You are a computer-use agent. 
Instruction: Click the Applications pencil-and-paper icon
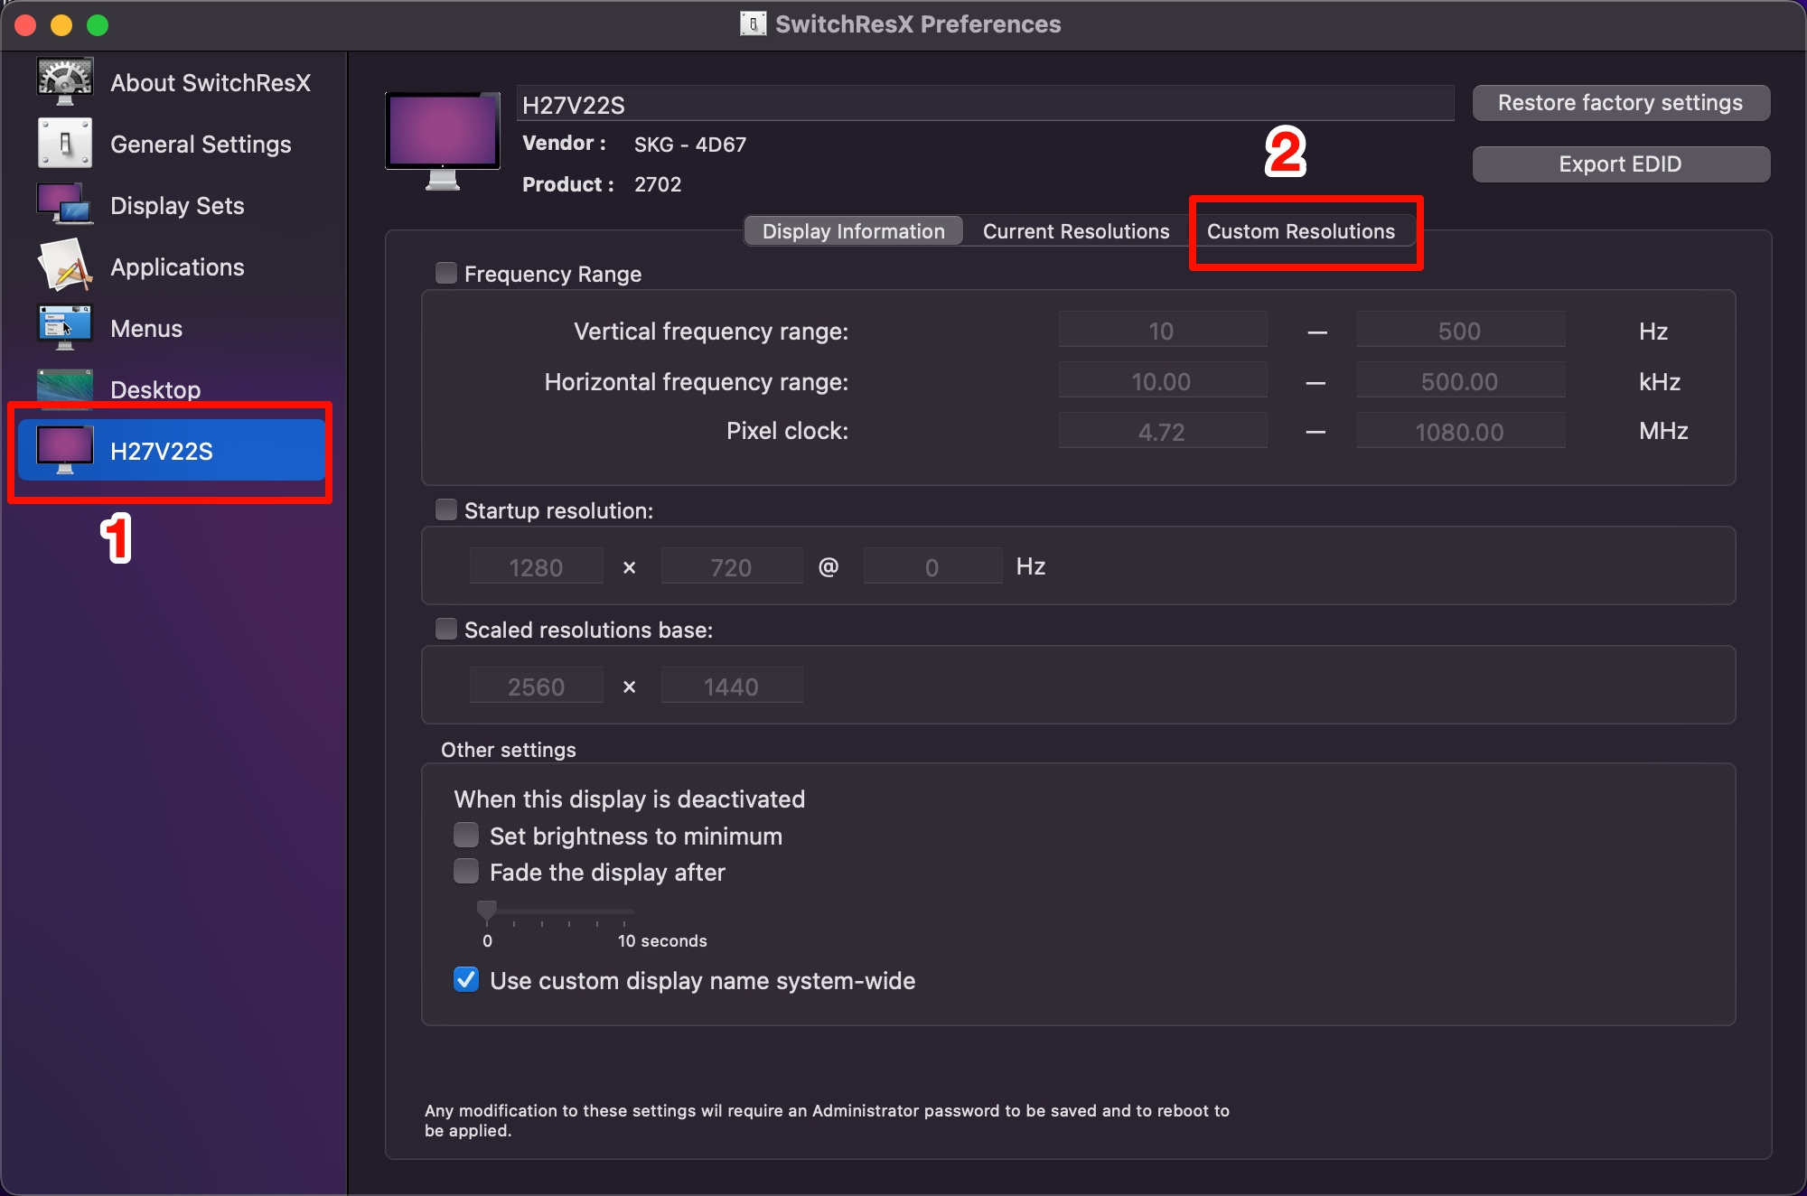click(x=64, y=266)
